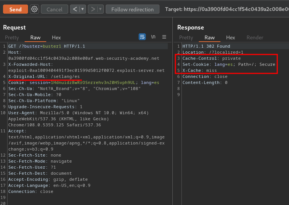Toggle show non-printable characters \n icon

(153, 37)
